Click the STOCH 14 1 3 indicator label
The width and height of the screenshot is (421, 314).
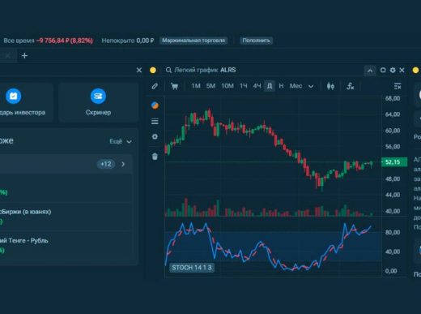(192, 268)
